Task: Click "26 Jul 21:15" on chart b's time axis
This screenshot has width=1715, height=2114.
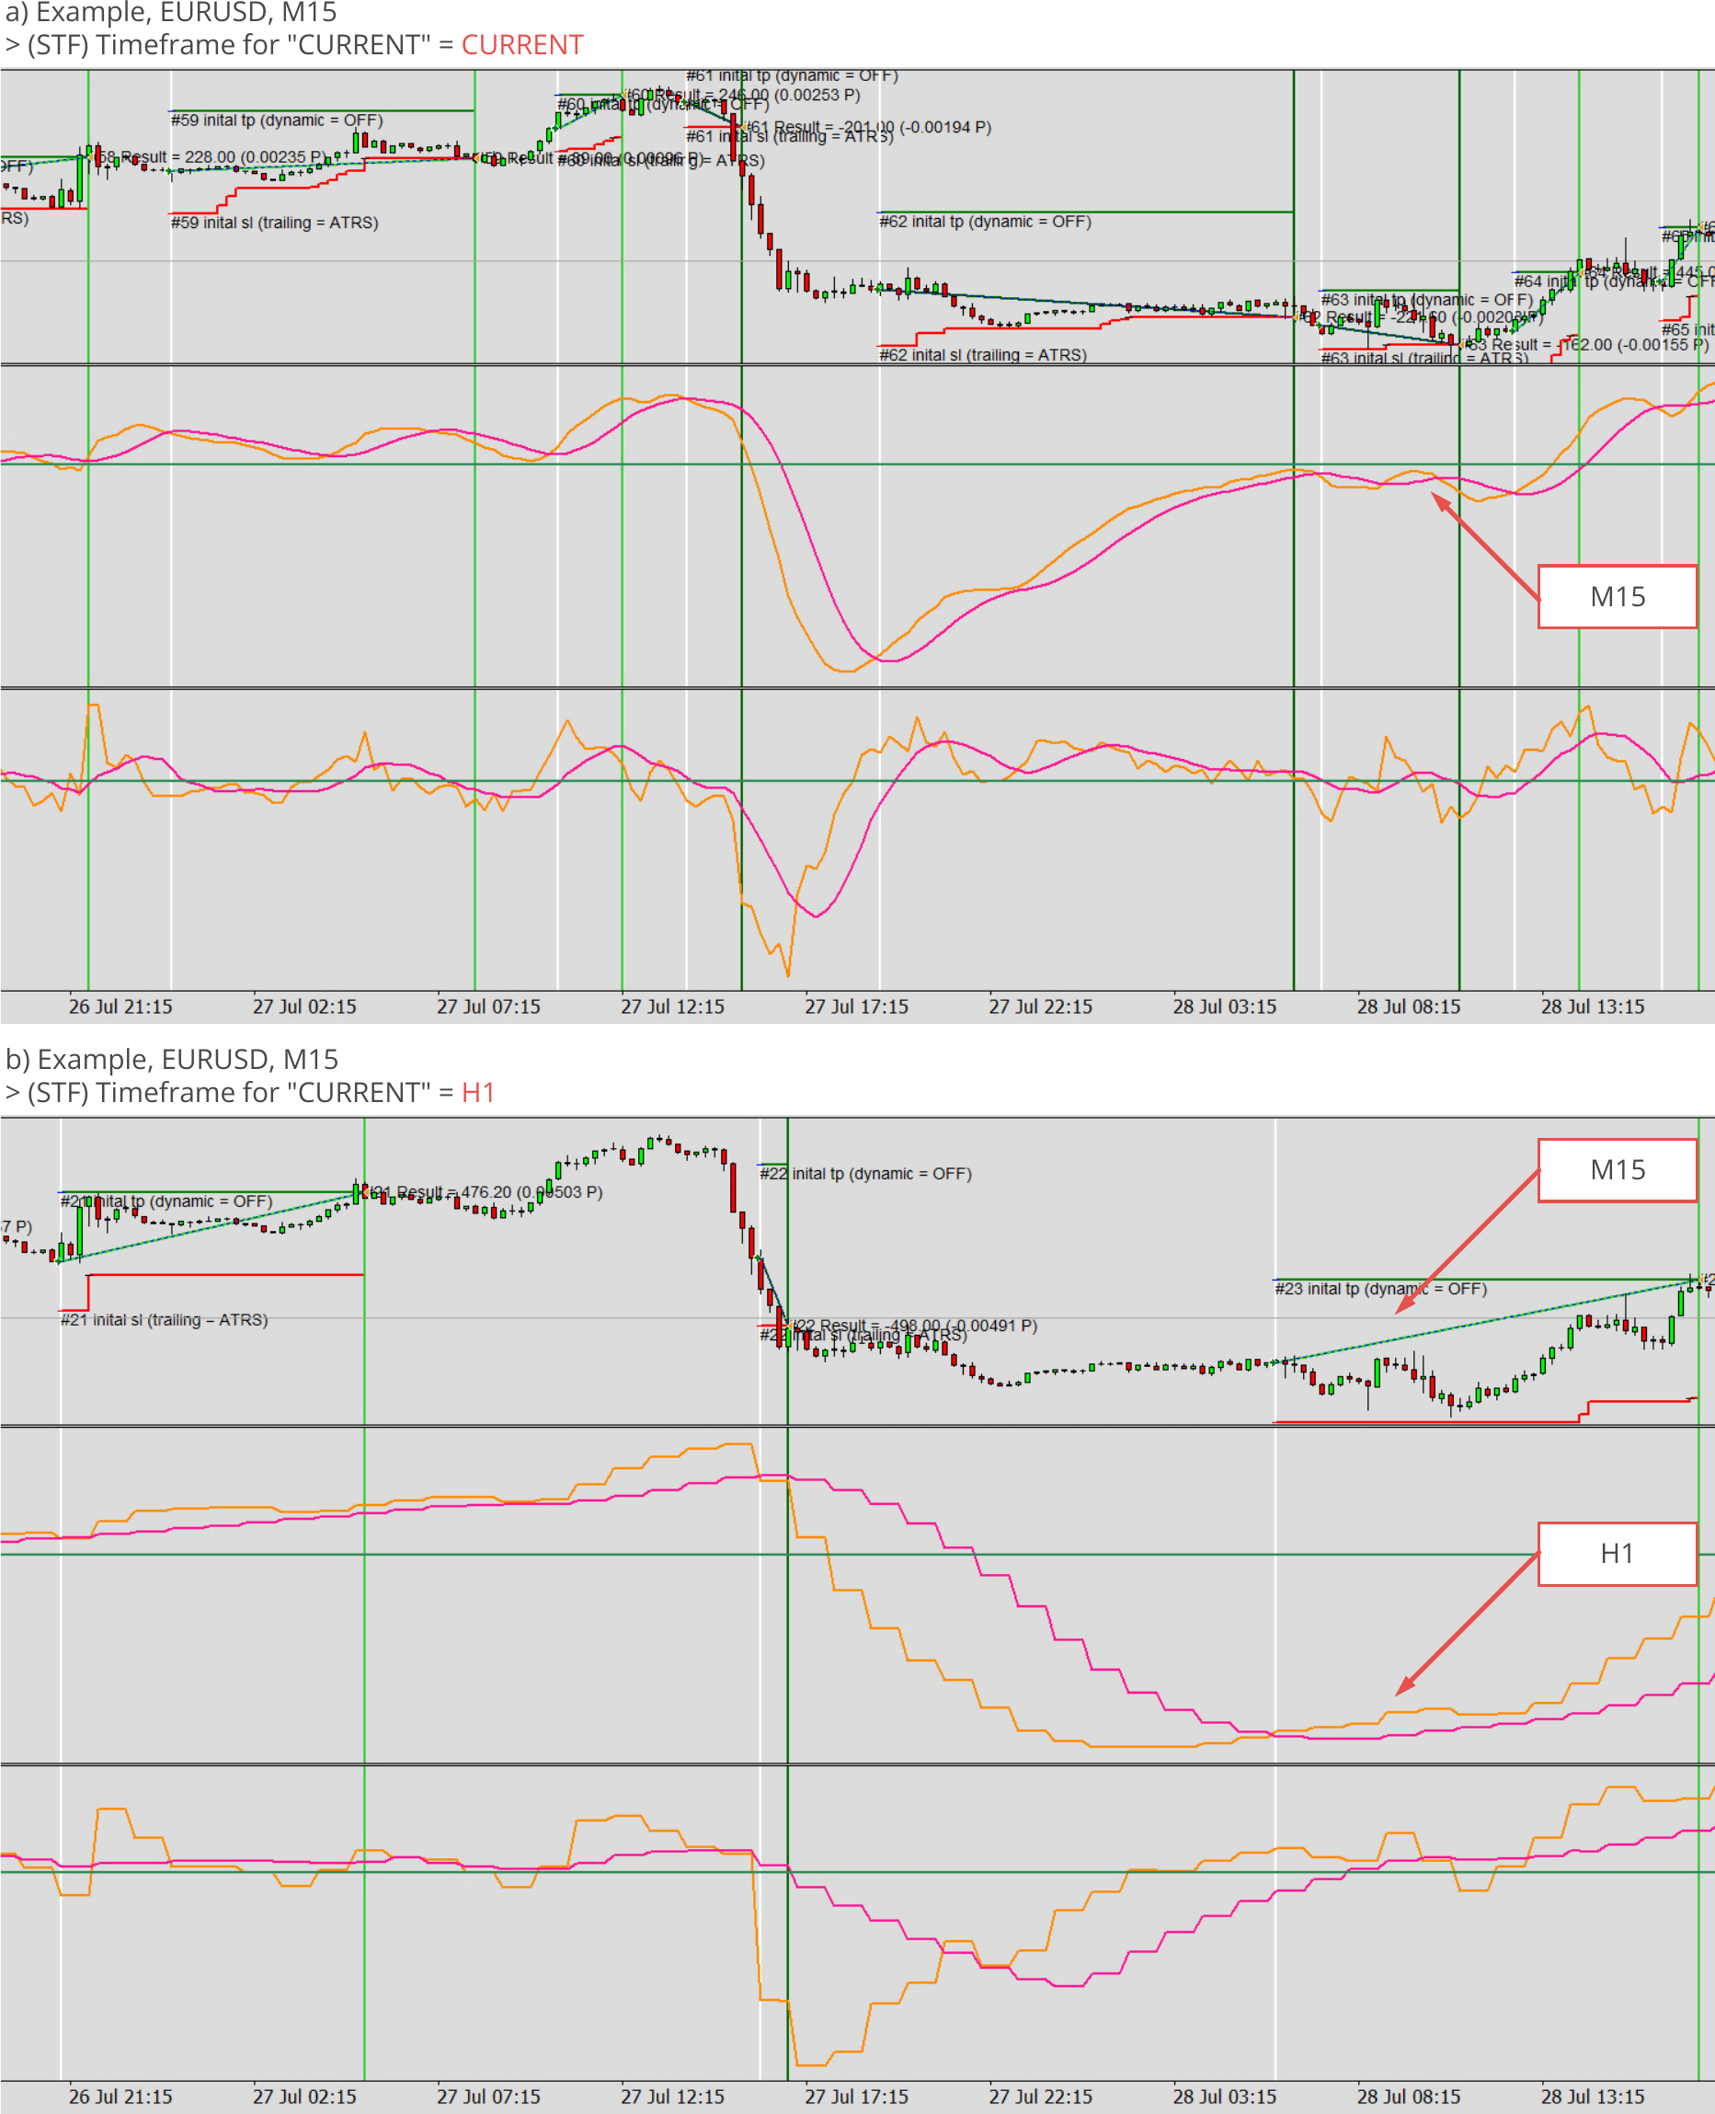Action: point(120,2097)
